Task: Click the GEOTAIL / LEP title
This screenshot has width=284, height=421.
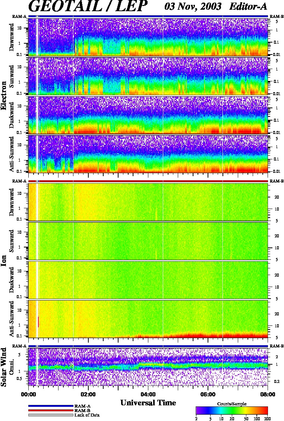Action: coord(88,6)
